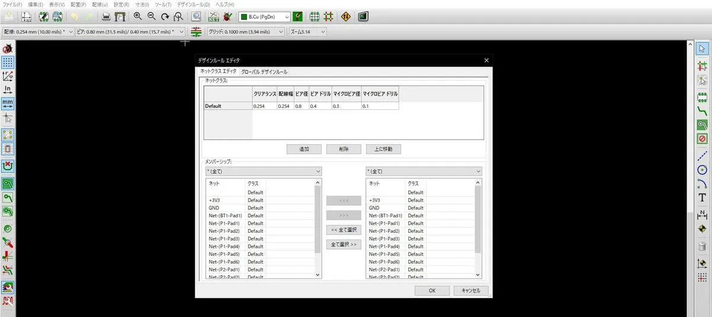The height and width of the screenshot is (317, 712).
Task: Open the デザインルール(D) menu
Action: 193,5
